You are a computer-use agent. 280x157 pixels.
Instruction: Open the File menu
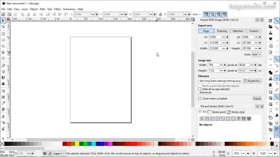[3, 9]
